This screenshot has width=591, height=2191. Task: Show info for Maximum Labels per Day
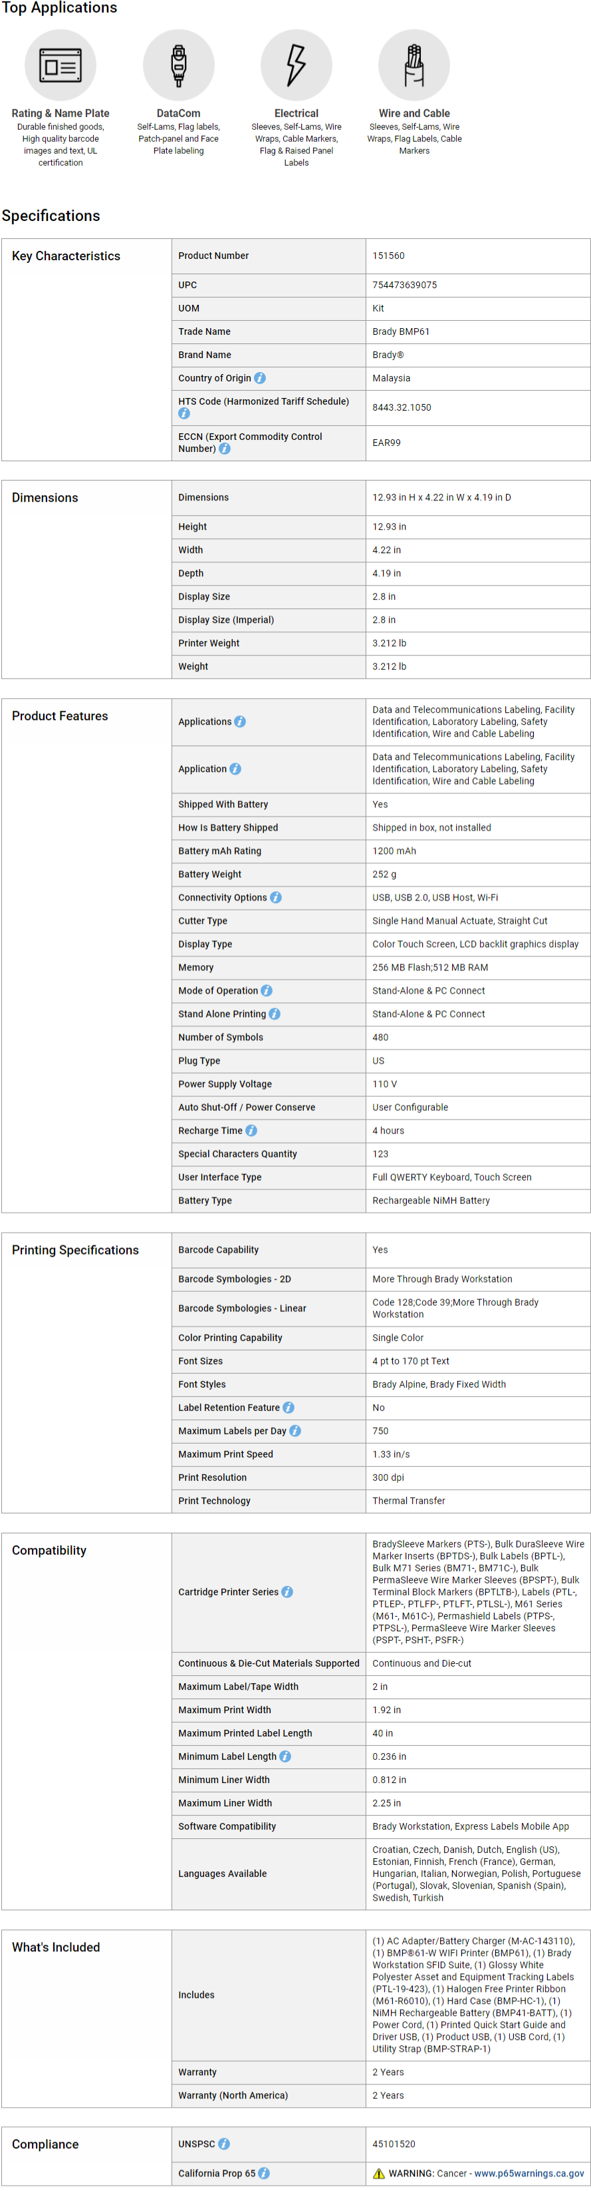pos(295,1431)
